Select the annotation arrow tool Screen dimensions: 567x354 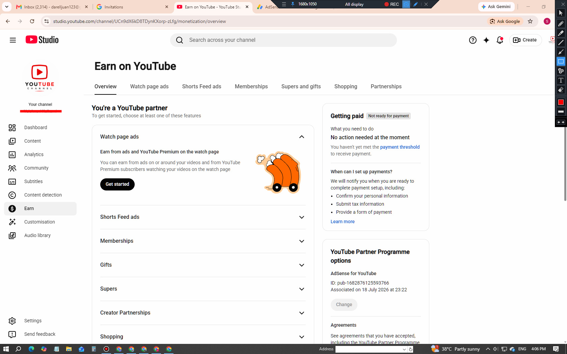[561, 52]
